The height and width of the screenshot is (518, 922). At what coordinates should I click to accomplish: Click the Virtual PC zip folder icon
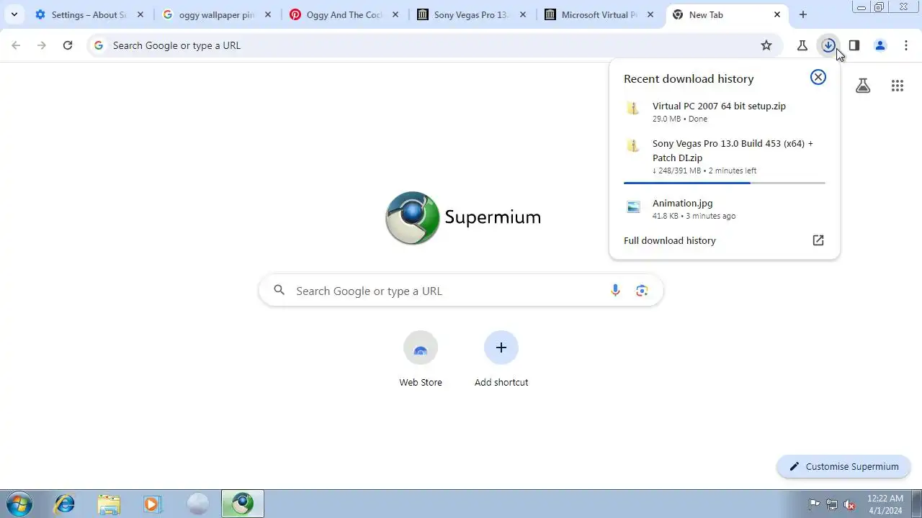[633, 109]
